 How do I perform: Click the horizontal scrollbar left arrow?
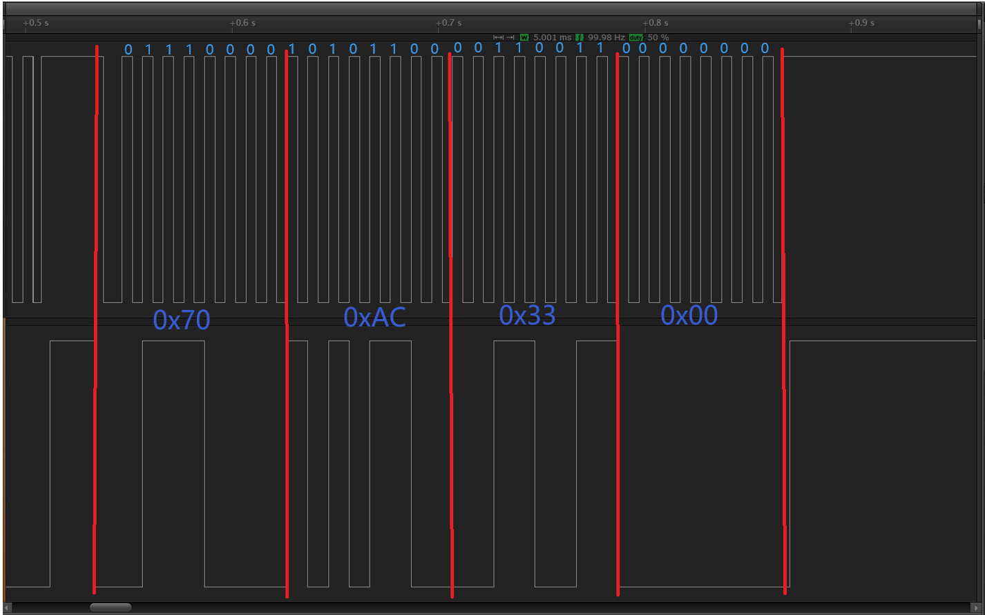click(x=8, y=607)
